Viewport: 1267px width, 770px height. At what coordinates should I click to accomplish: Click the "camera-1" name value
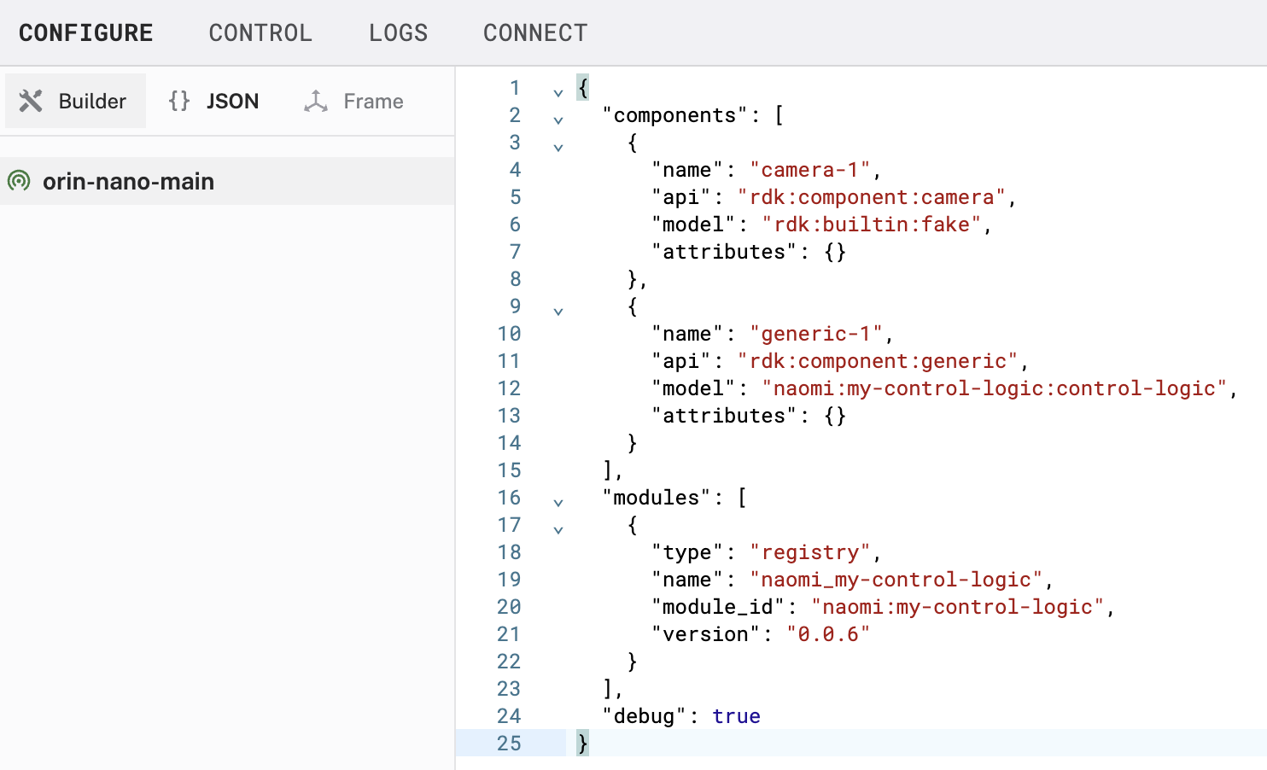tap(810, 170)
